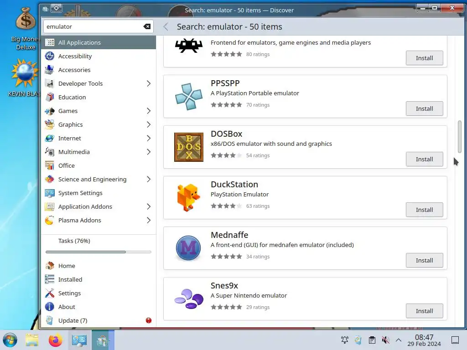Go to Installed applications page
467x350 pixels.
99,279
